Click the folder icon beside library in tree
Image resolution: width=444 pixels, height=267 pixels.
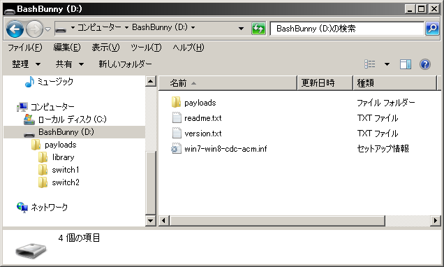(43, 157)
